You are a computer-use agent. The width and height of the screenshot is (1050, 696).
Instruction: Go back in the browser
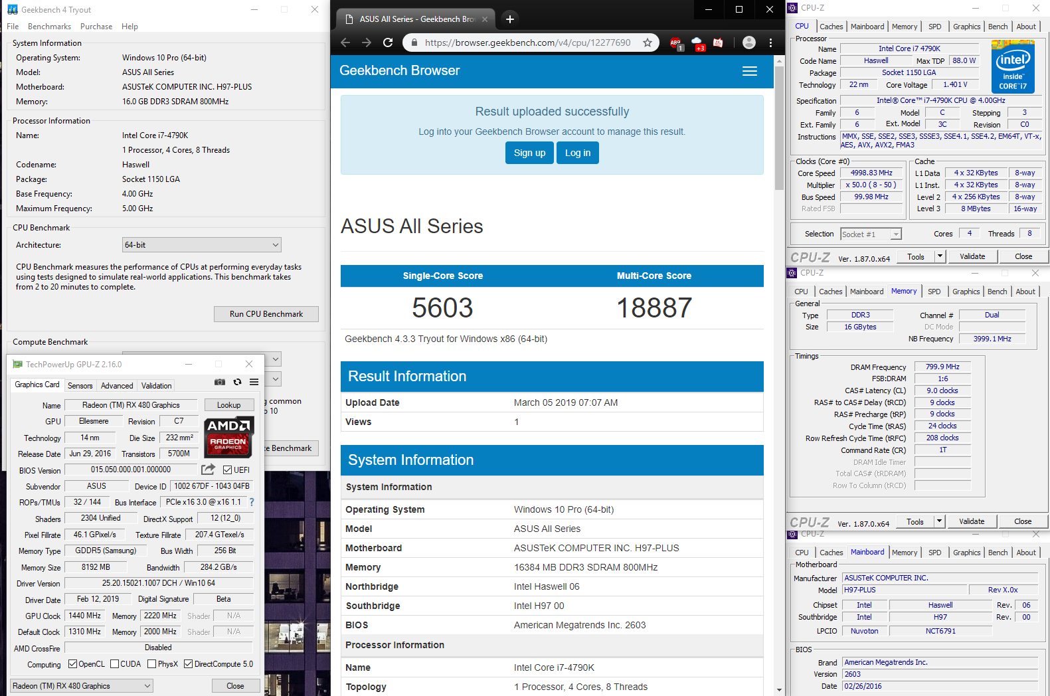click(x=345, y=43)
